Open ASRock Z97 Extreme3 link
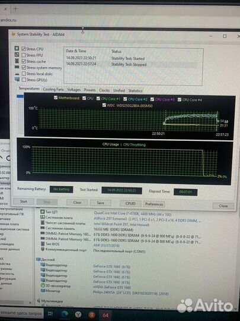240x321 pixels. tap(147, 220)
